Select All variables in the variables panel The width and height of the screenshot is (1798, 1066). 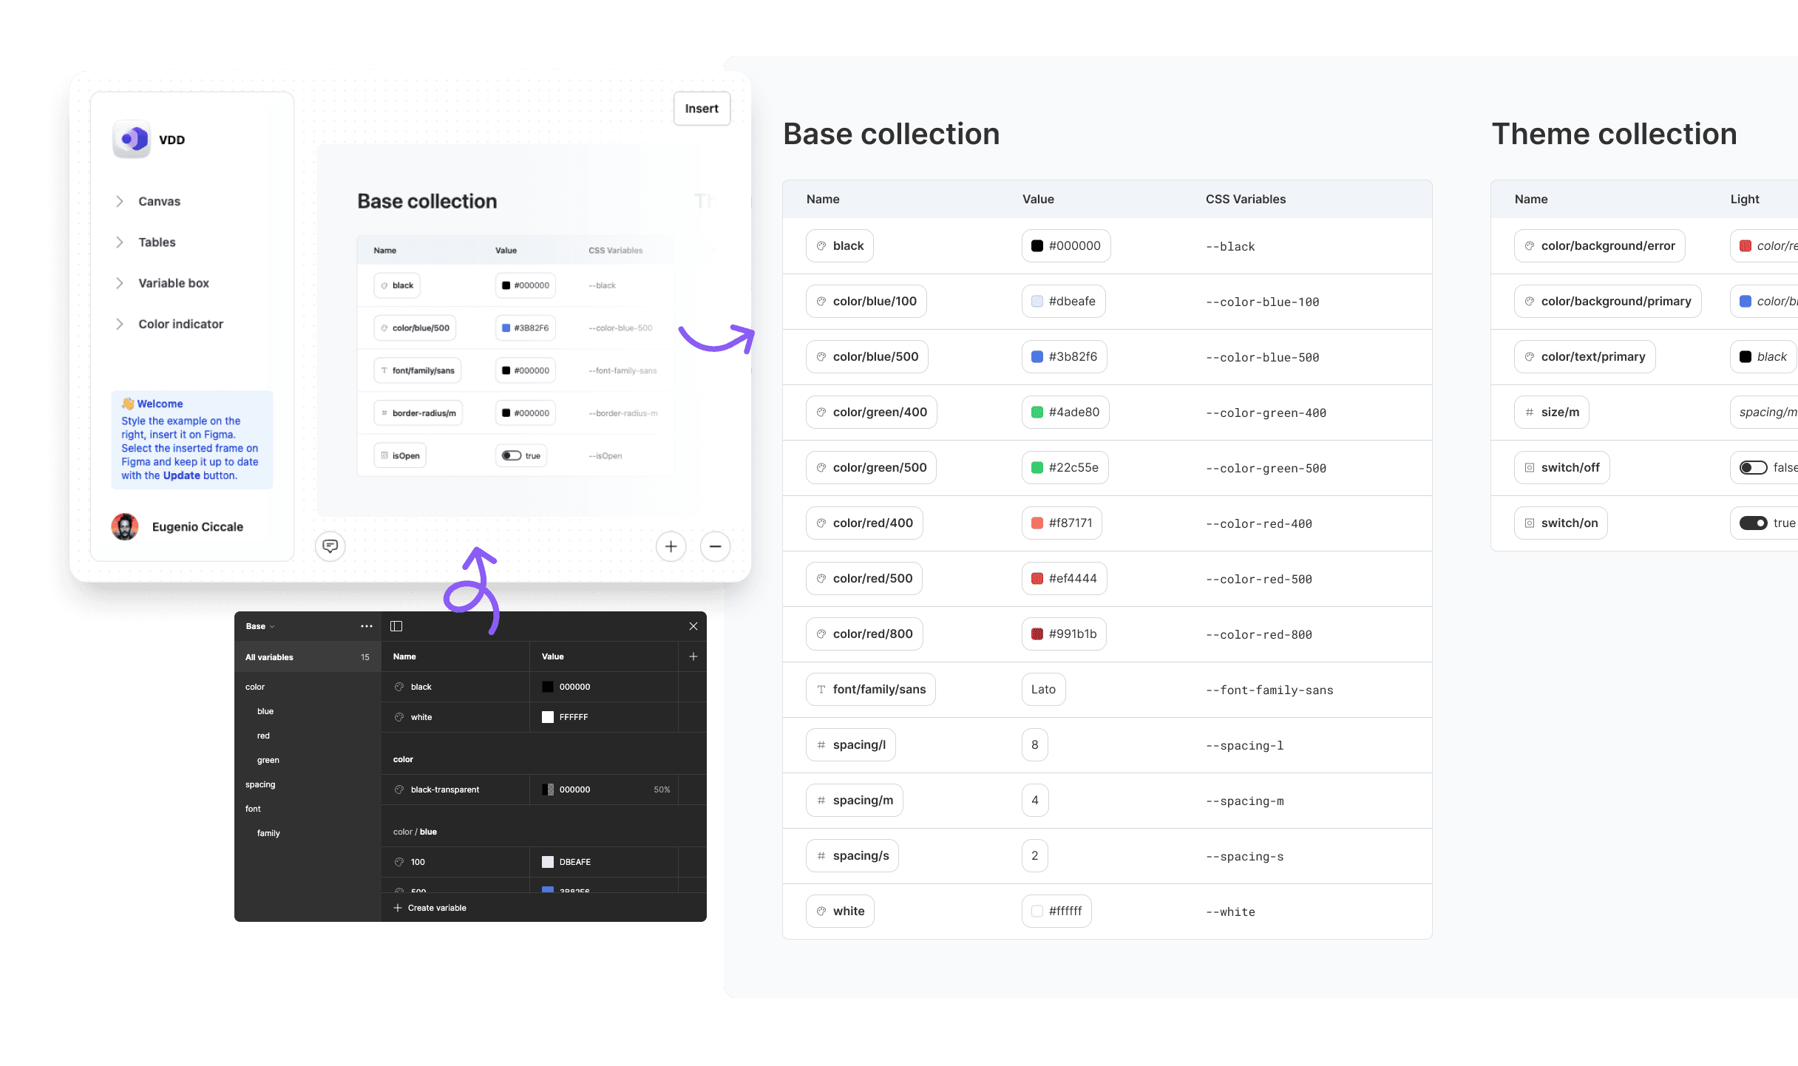[270, 656]
